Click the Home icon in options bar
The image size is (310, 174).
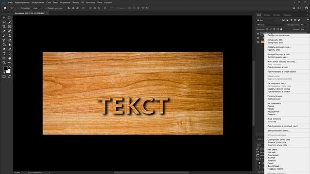pyautogui.click(x=5, y=8)
